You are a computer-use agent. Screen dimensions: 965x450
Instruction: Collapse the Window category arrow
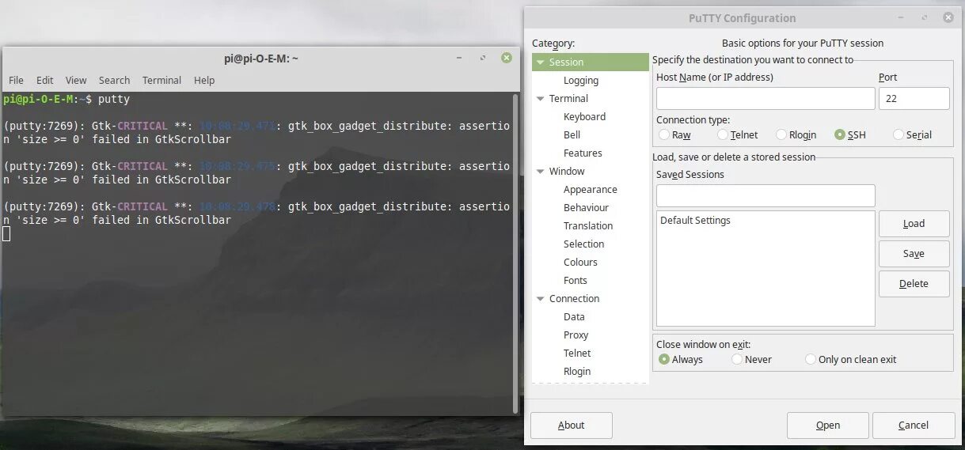coord(541,172)
